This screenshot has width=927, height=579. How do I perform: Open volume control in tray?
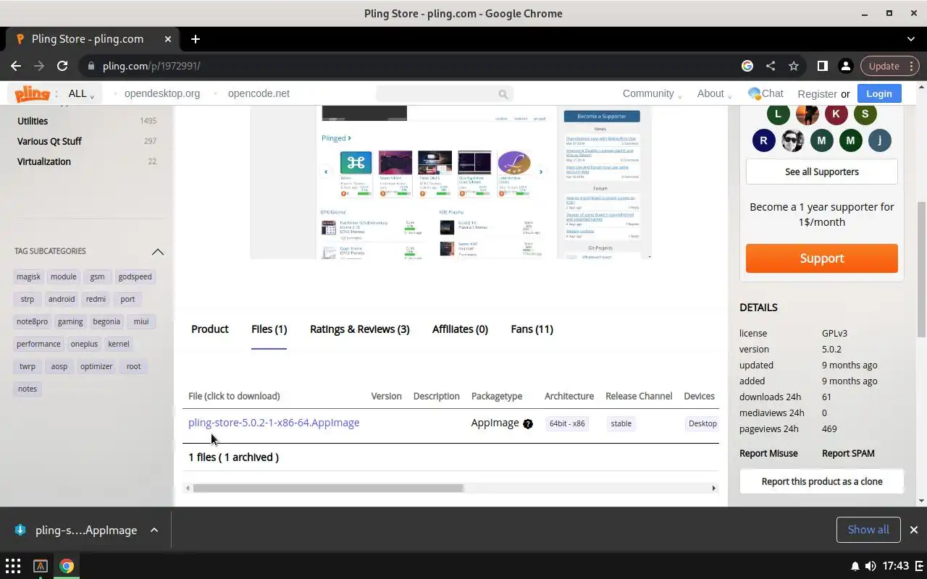click(x=870, y=566)
